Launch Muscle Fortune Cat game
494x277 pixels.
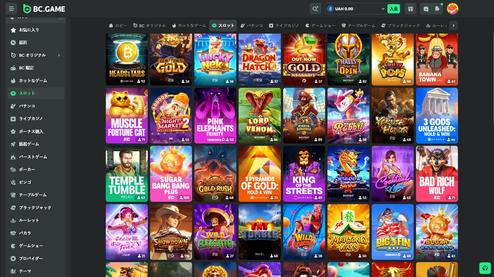pyautogui.click(x=127, y=116)
